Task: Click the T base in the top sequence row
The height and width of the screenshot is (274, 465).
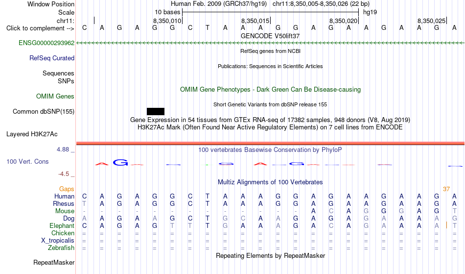Action: tap(208, 28)
